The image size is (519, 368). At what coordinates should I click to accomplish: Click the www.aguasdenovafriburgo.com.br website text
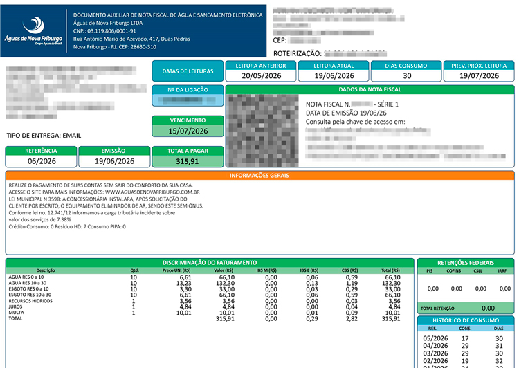coord(152,192)
